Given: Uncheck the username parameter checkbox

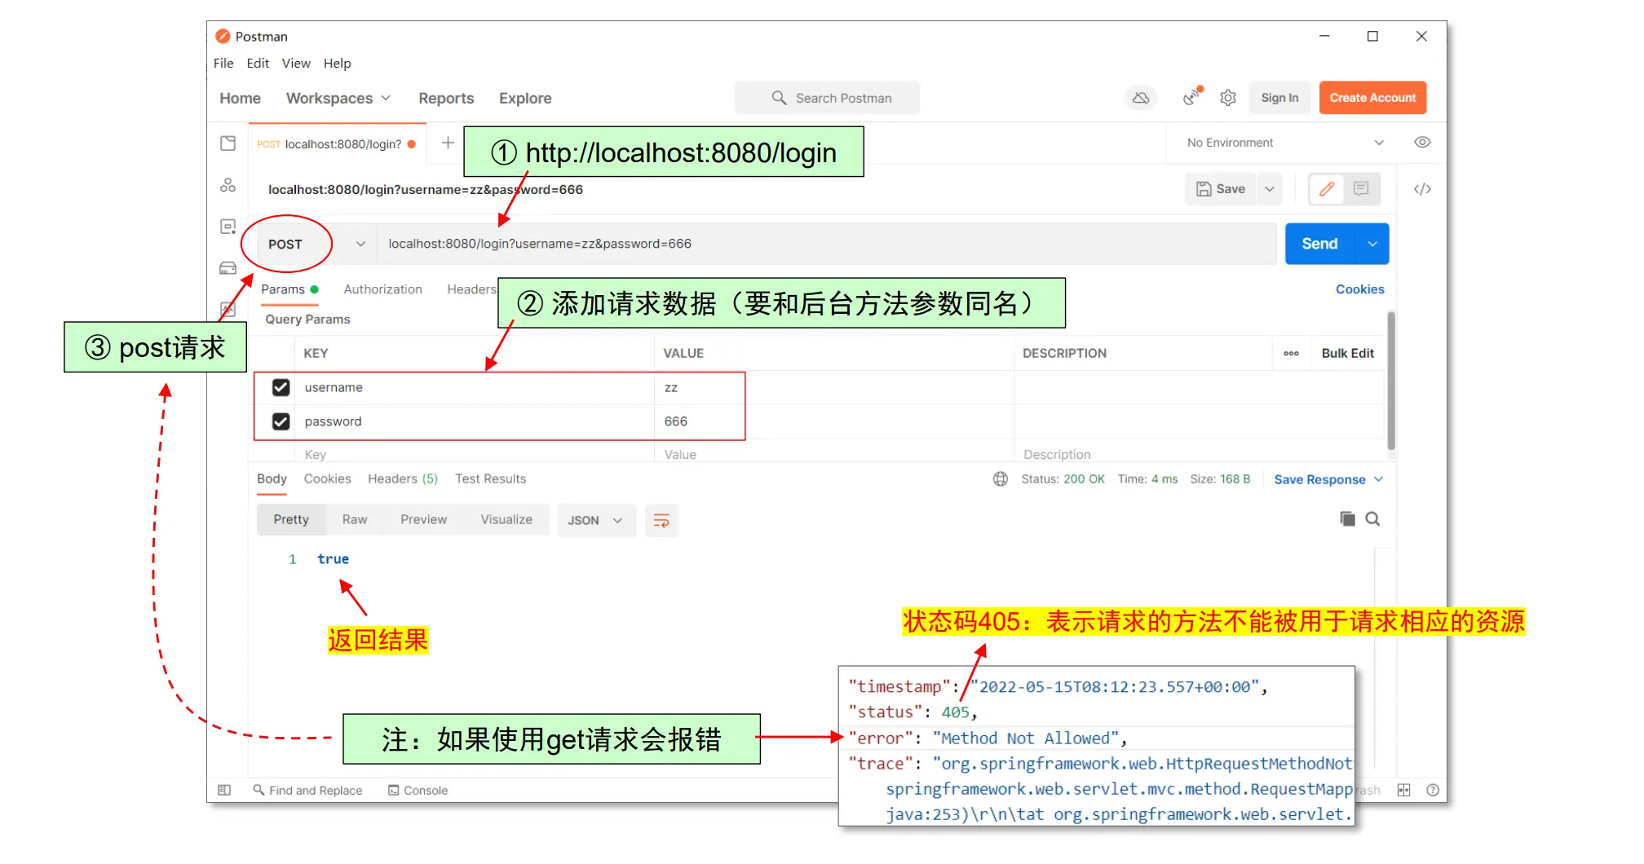Looking at the screenshot, I should click(x=281, y=387).
